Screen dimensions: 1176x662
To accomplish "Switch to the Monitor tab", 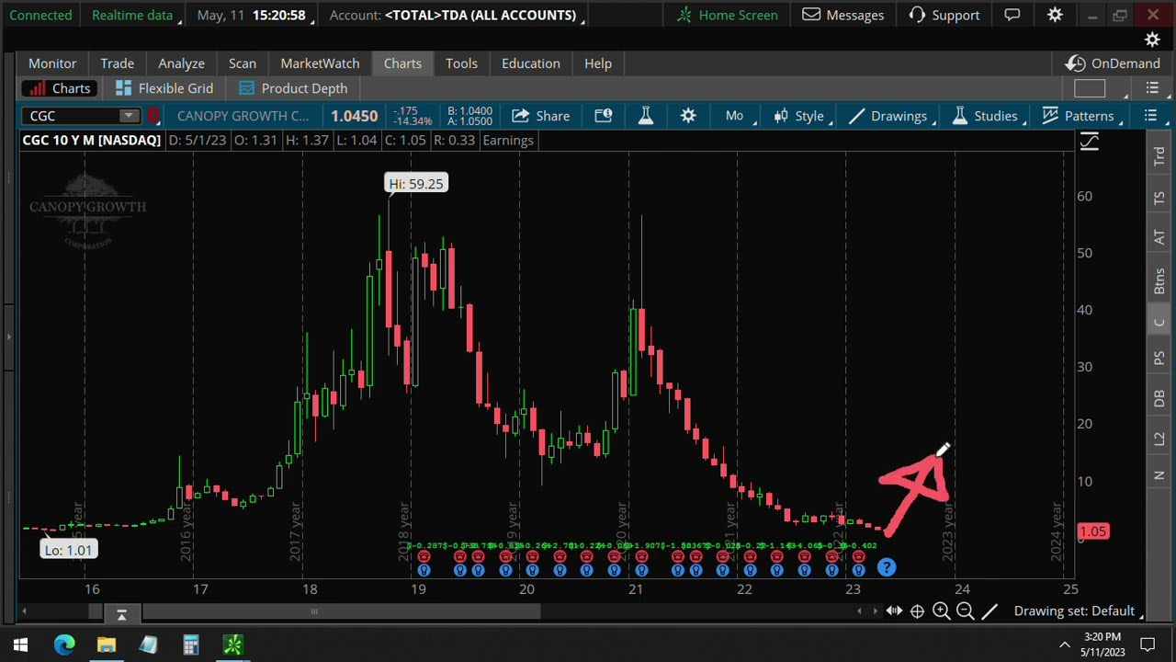I will tap(52, 63).
